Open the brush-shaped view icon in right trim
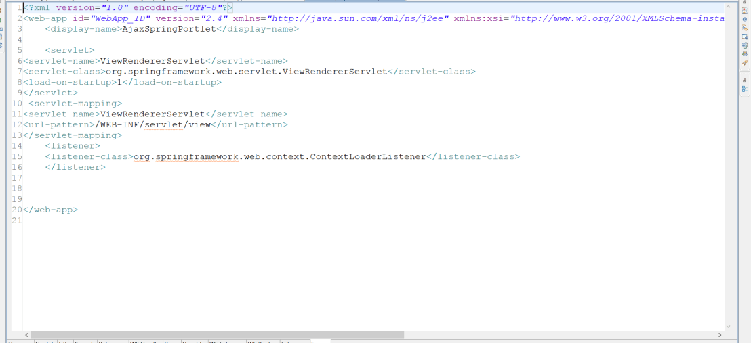This screenshot has height=343, width=751. [745, 63]
